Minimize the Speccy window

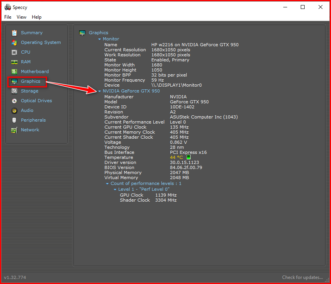[x=285, y=7]
